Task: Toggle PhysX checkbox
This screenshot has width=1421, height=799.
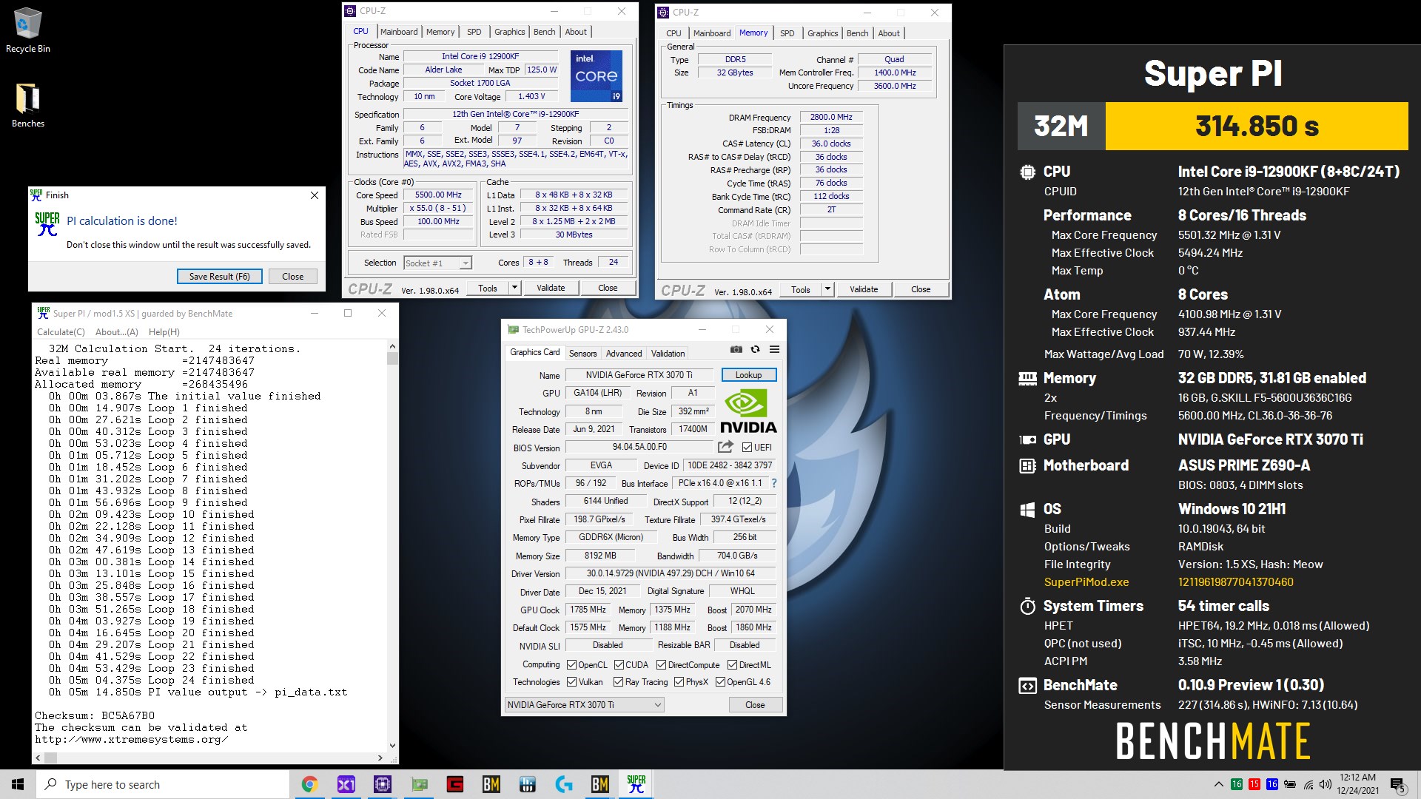Action: (x=679, y=682)
